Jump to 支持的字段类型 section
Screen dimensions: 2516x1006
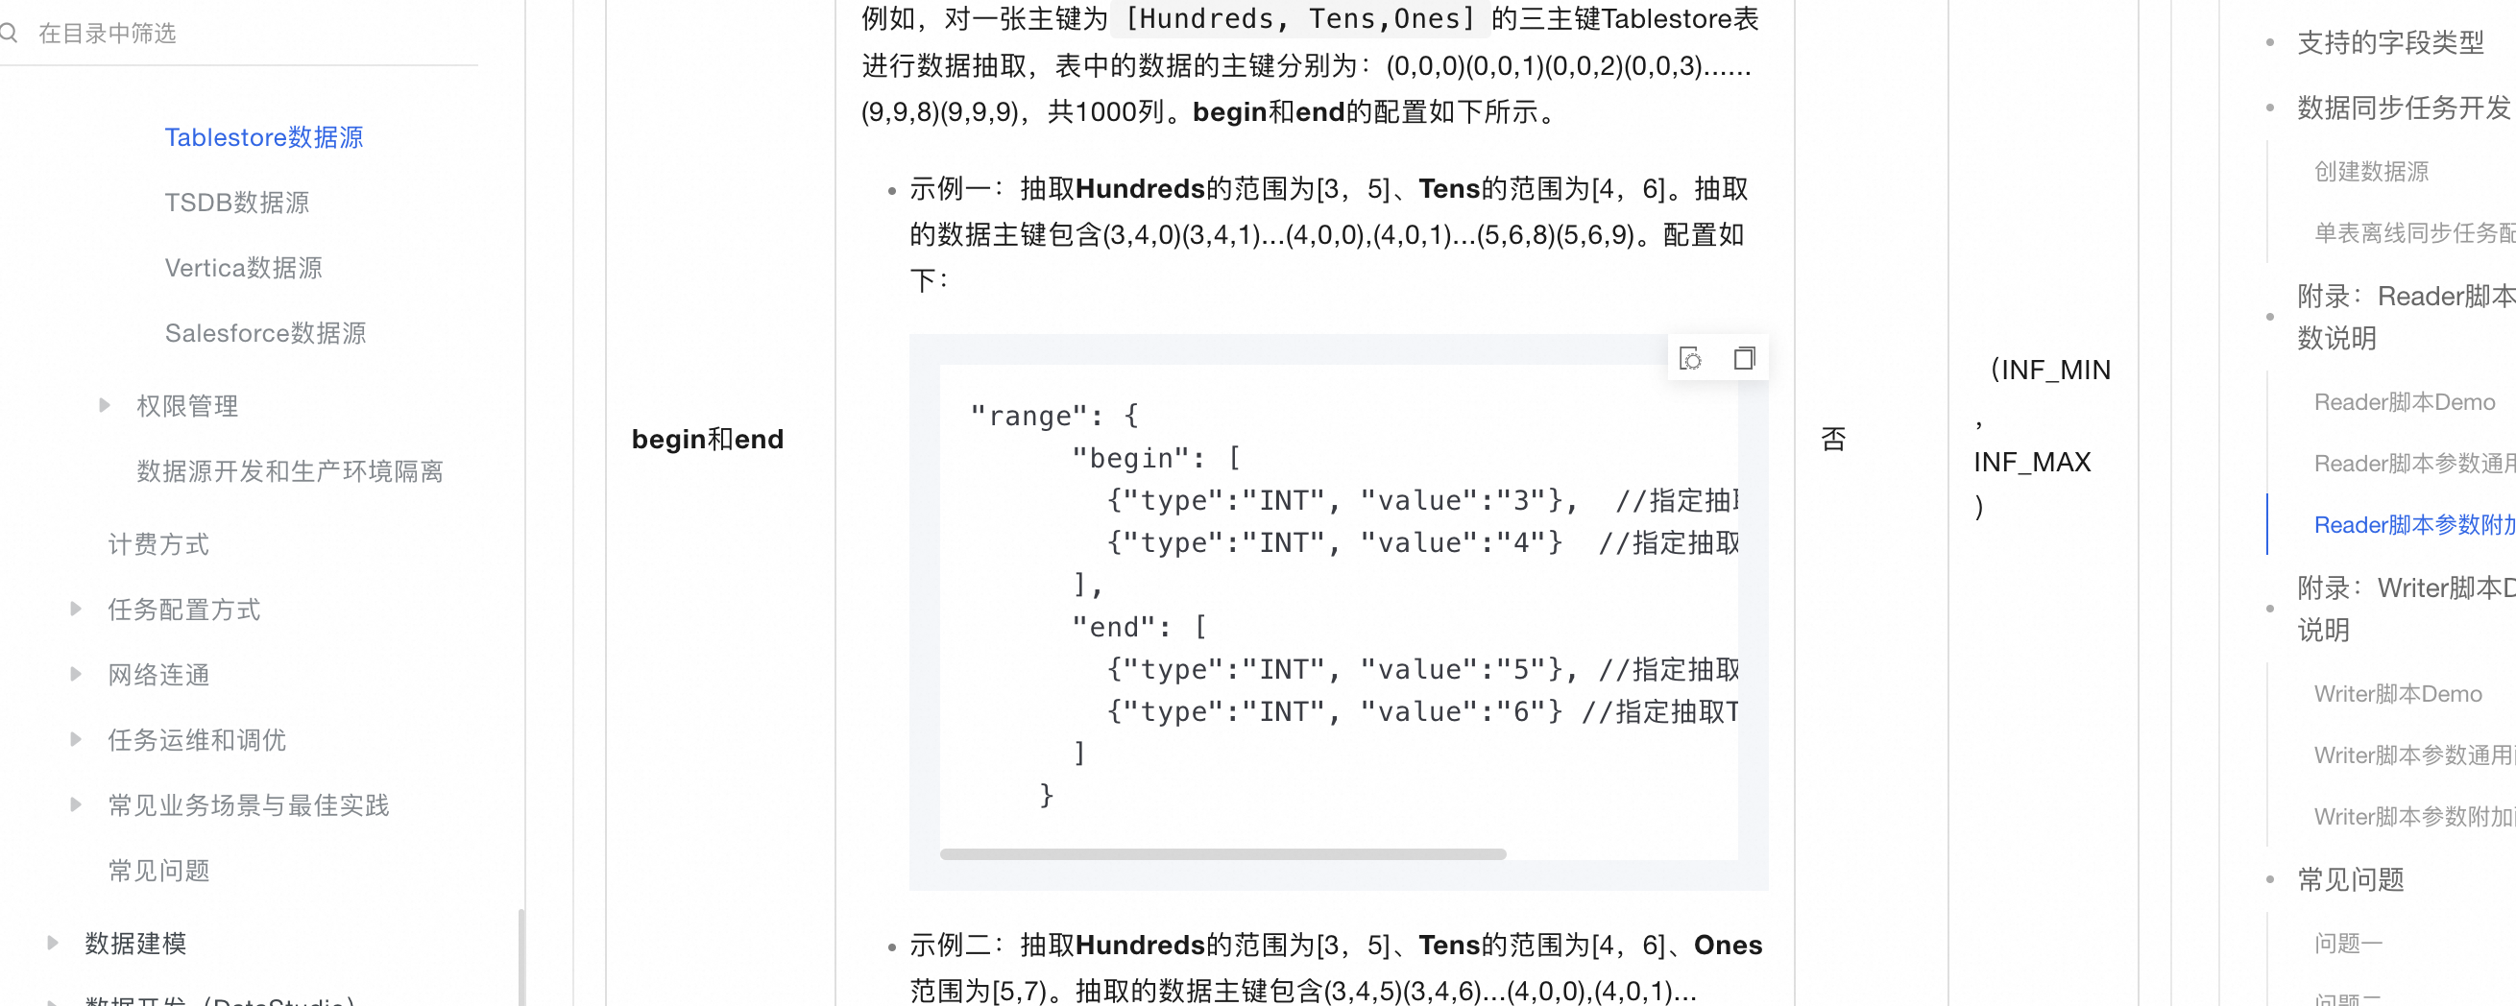[x=2390, y=42]
